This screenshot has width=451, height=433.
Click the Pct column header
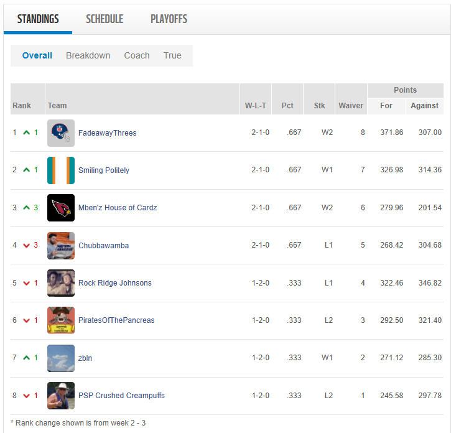pos(287,106)
